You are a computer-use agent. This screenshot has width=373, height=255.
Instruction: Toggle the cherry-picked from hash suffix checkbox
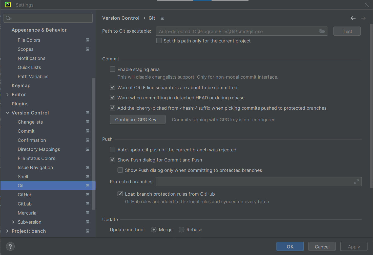(113, 108)
